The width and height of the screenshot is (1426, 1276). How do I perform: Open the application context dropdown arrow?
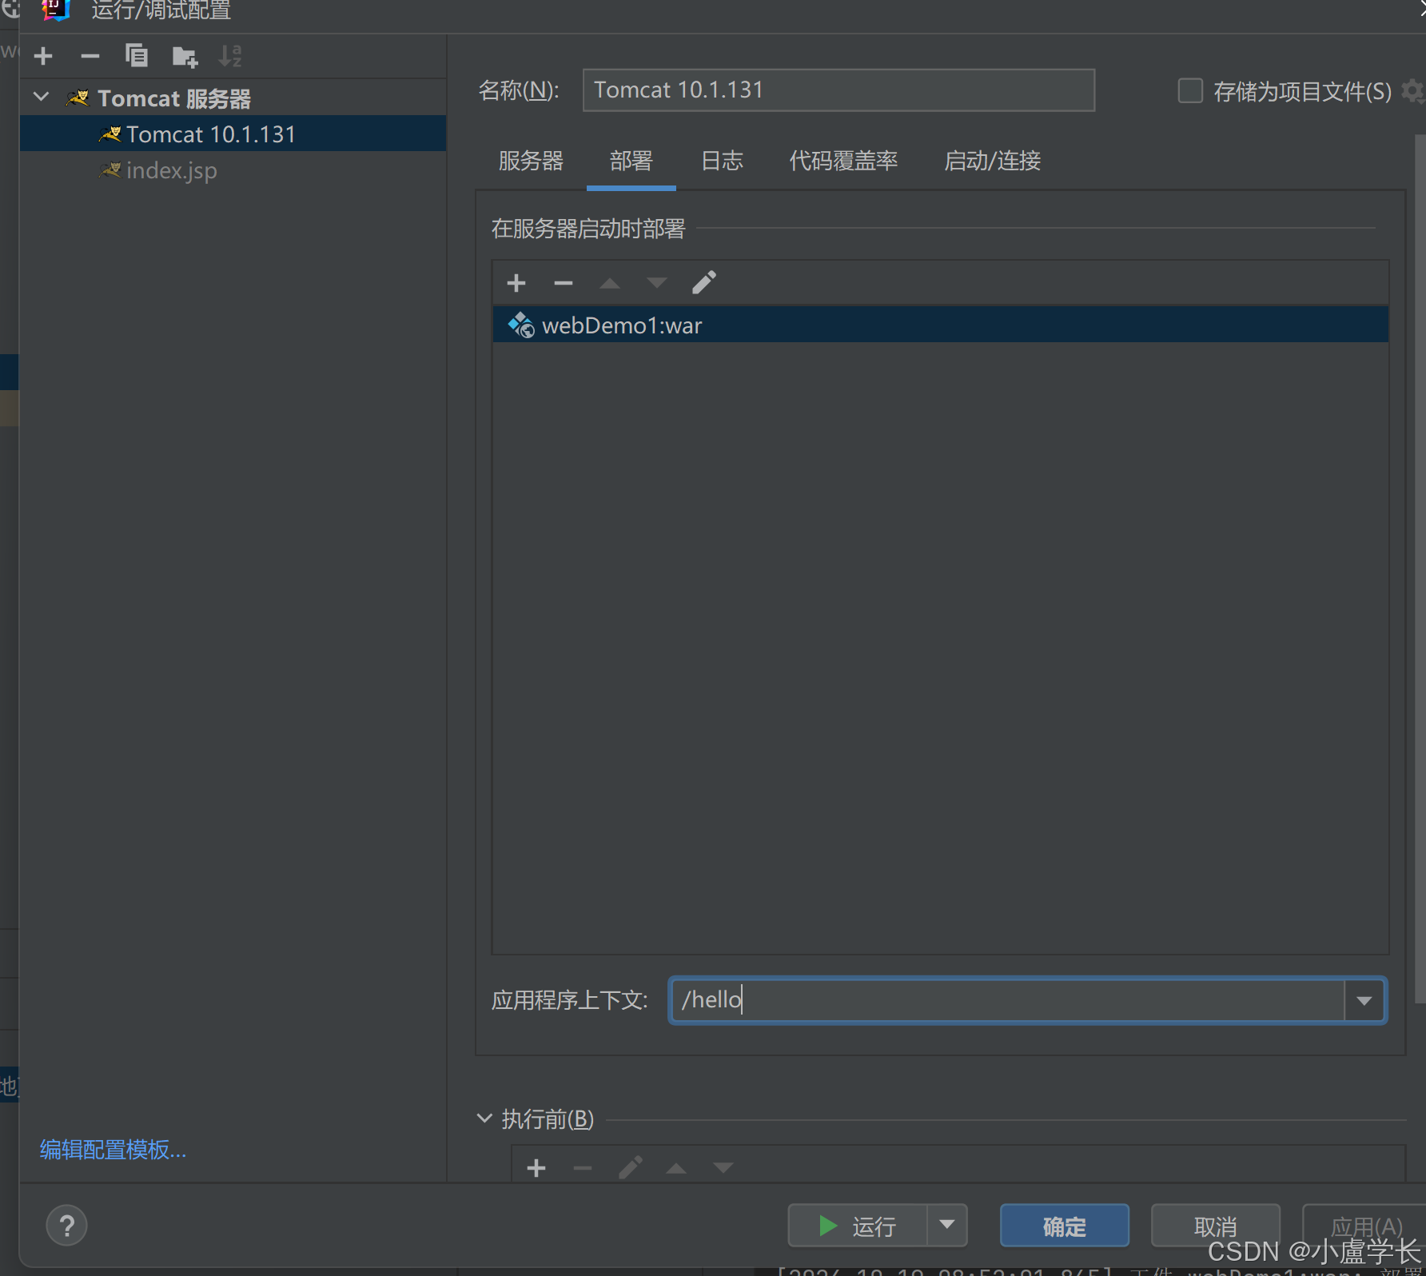click(x=1364, y=1000)
